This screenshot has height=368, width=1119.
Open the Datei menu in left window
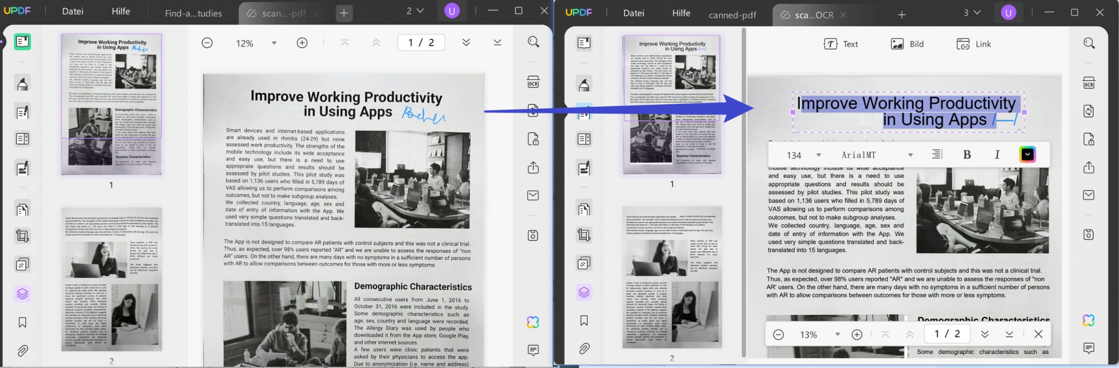point(73,11)
